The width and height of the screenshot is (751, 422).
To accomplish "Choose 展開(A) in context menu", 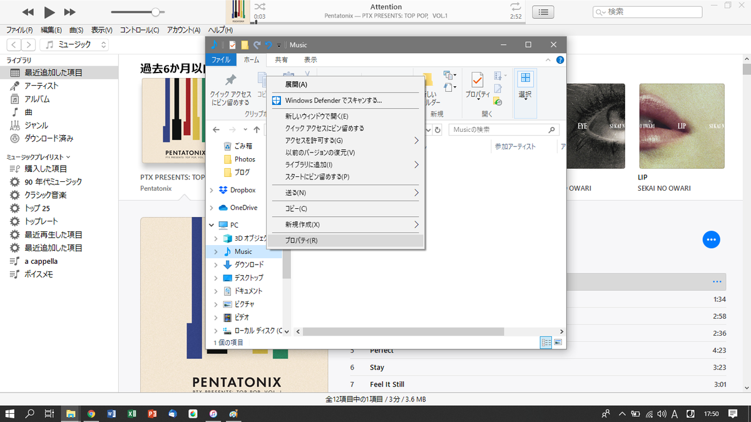I will [345, 84].
